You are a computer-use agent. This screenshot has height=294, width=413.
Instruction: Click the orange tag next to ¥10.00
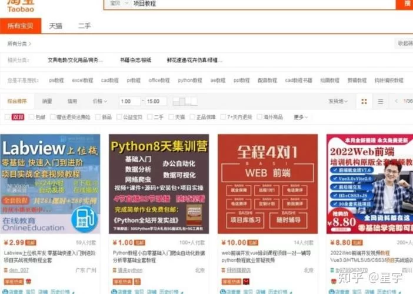point(253,242)
